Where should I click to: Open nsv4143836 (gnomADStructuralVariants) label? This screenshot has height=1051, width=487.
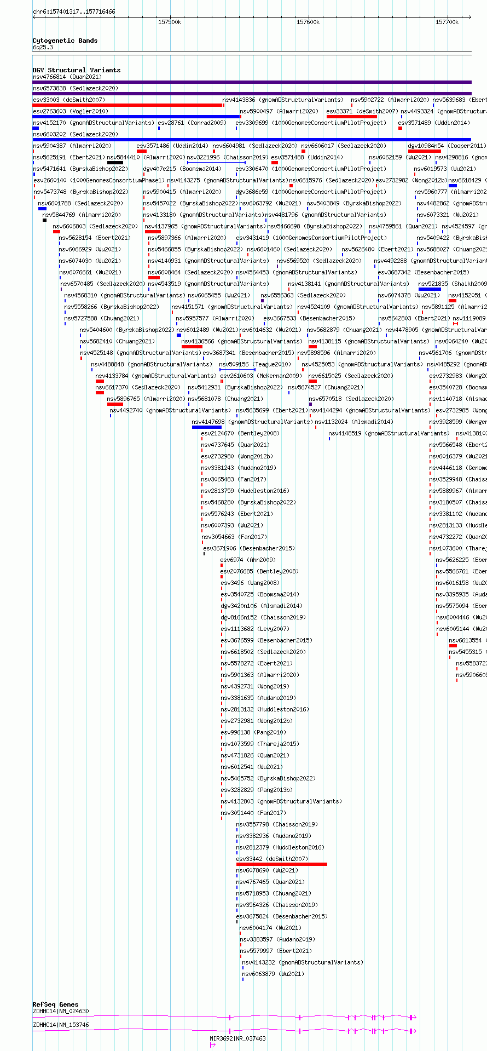[x=283, y=100]
